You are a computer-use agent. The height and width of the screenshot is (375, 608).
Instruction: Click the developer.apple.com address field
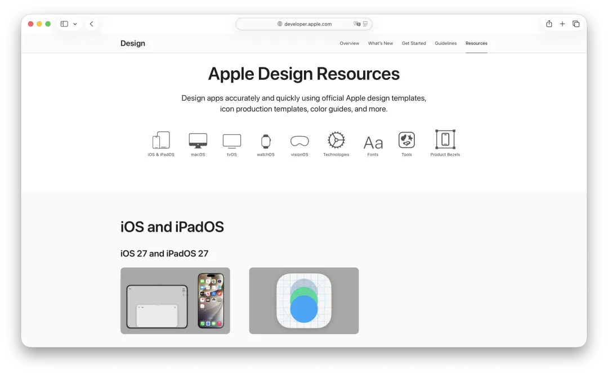pos(304,24)
